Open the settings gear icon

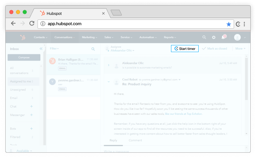coord(214,38)
